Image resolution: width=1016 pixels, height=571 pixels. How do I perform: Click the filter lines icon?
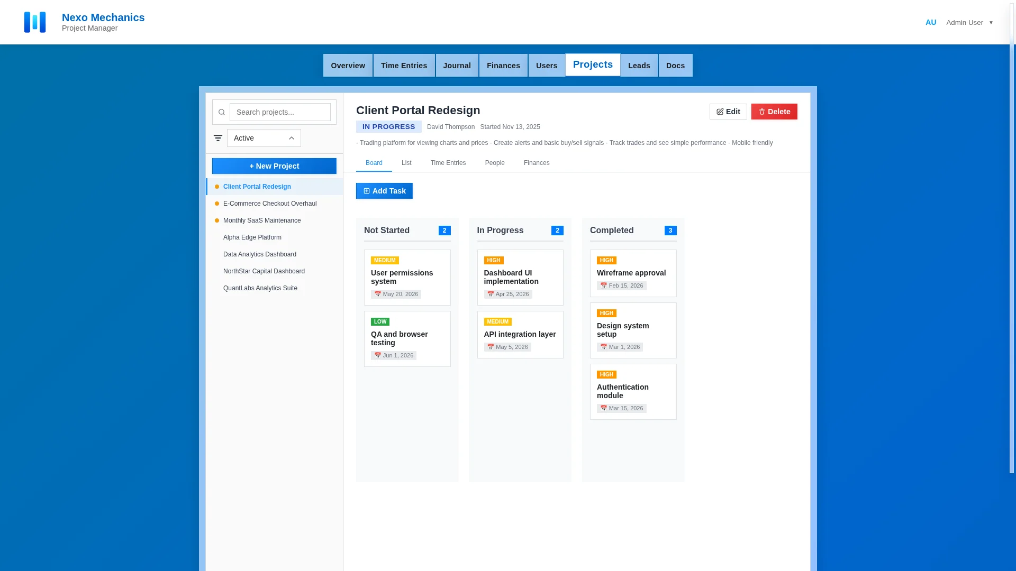[x=218, y=138]
